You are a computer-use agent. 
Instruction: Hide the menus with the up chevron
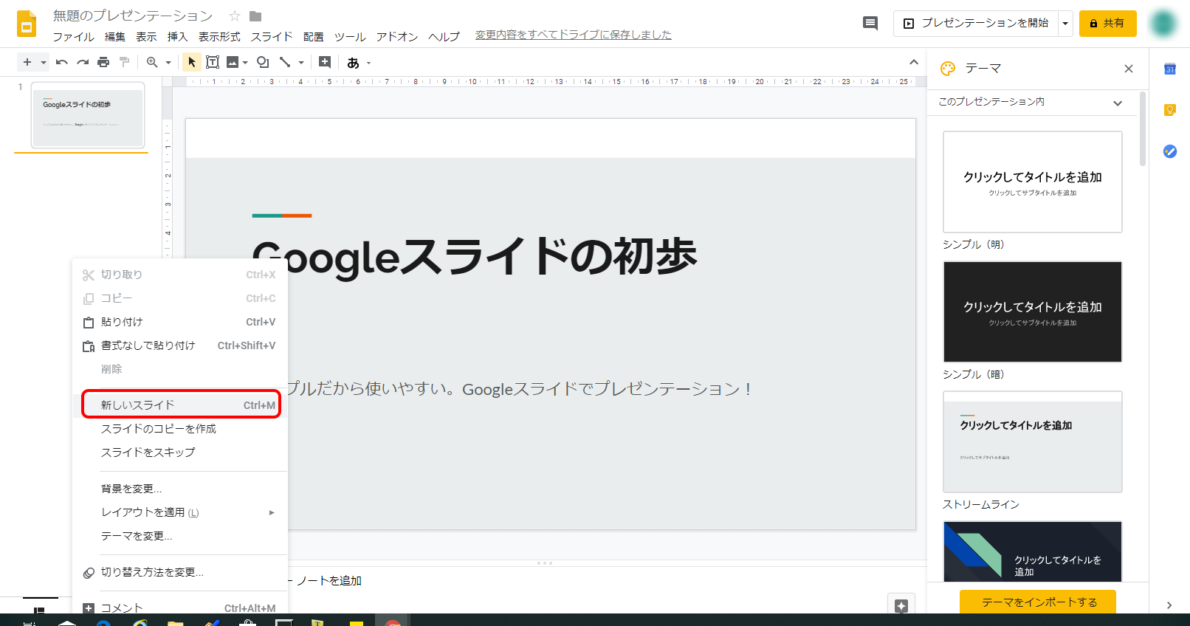[914, 62]
